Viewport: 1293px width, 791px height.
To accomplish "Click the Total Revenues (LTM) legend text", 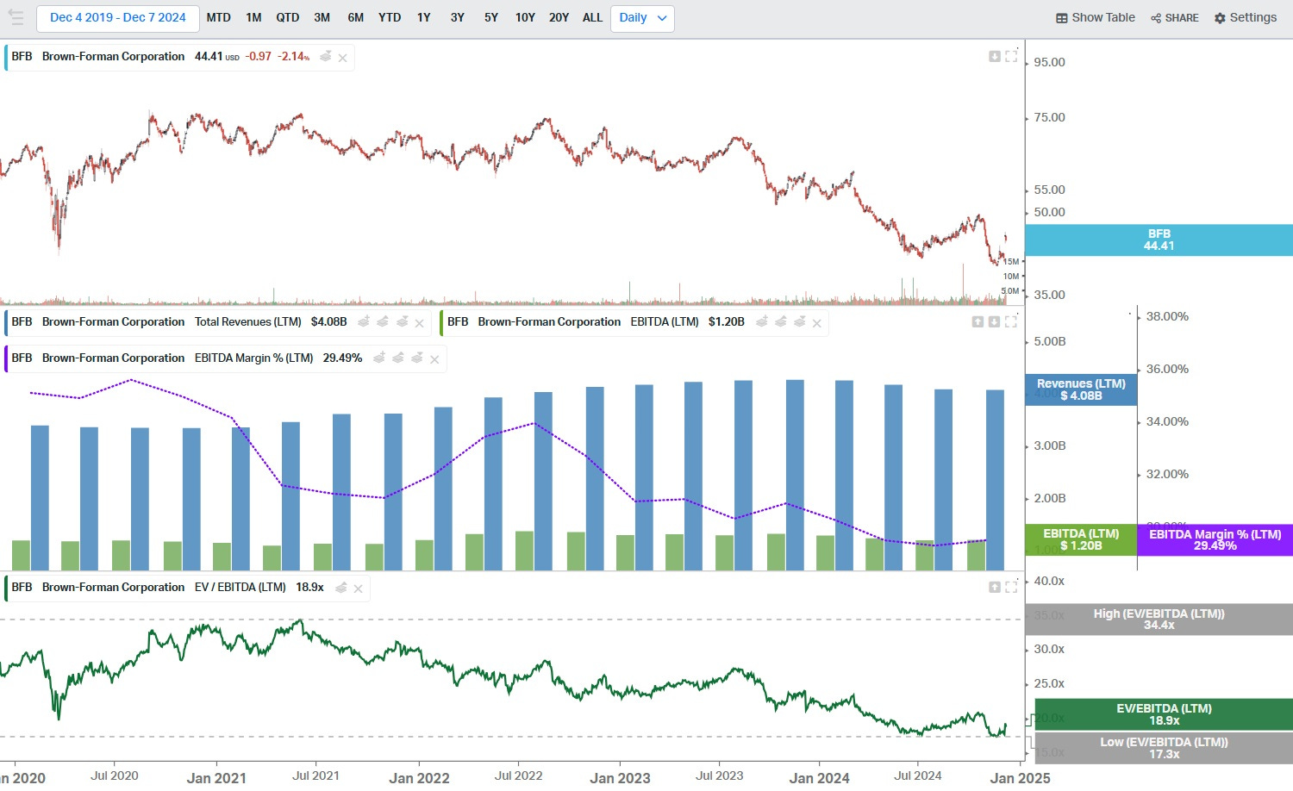I will pos(247,322).
